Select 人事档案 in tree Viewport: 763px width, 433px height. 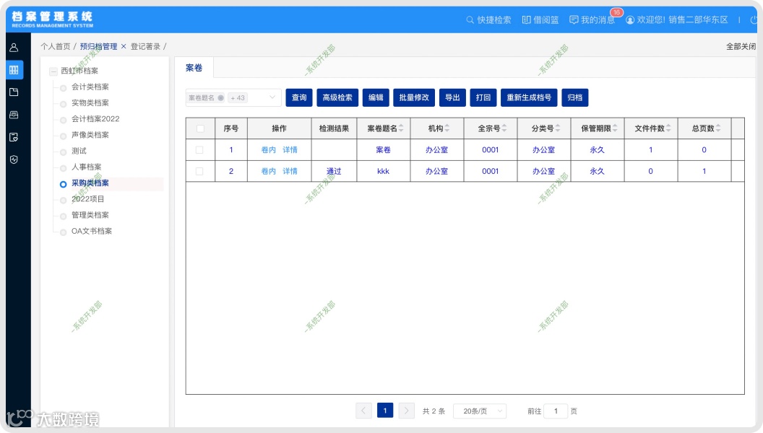click(87, 167)
